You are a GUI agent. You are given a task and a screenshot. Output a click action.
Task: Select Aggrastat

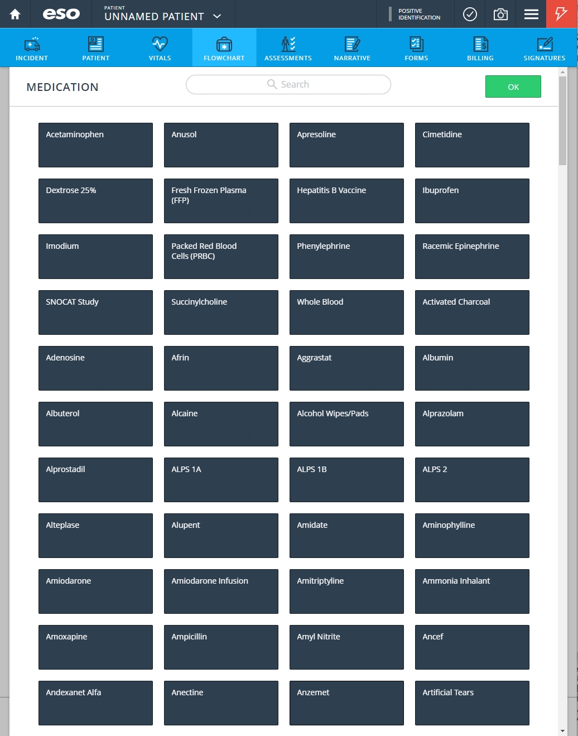tap(346, 368)
